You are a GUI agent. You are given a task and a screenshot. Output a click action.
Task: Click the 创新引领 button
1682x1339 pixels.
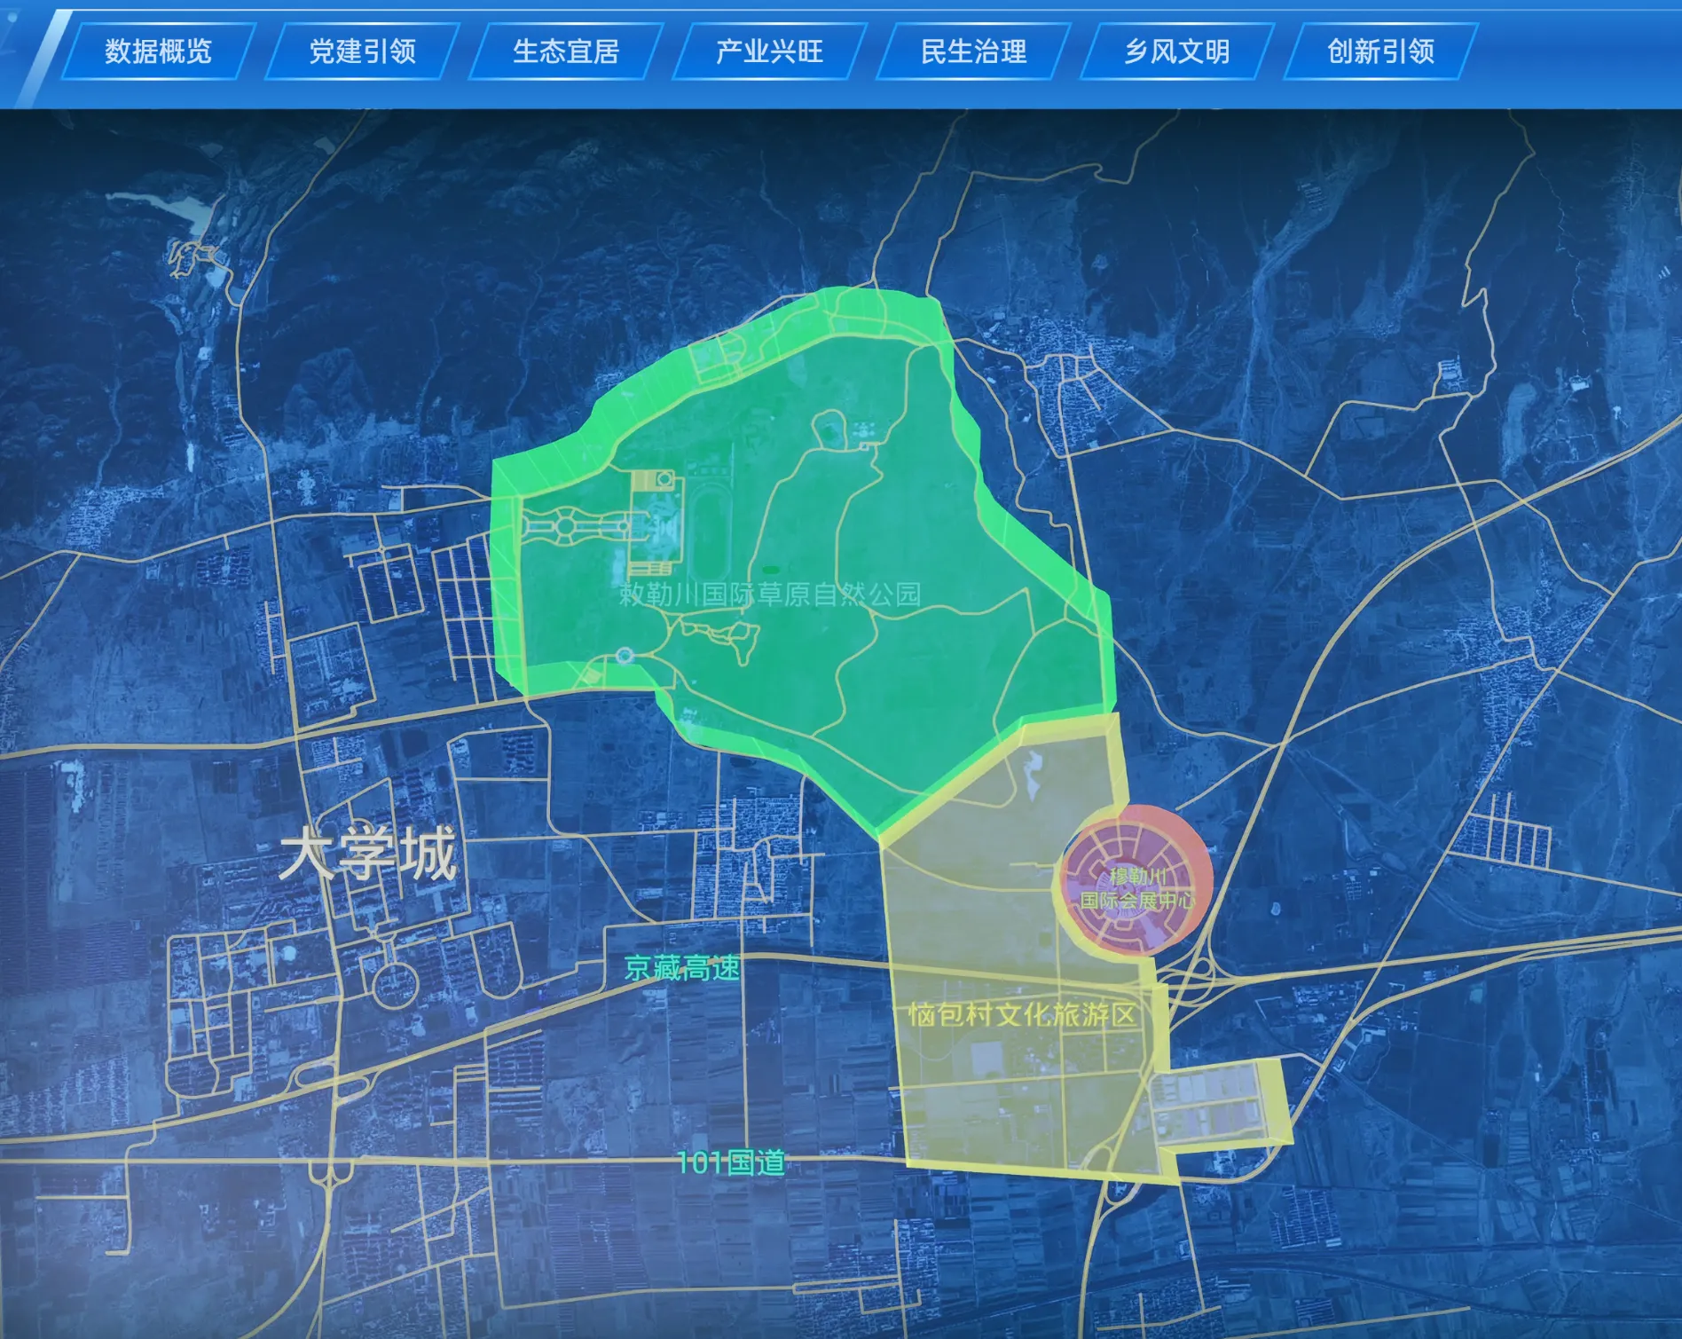click(x=1382, y=52)
